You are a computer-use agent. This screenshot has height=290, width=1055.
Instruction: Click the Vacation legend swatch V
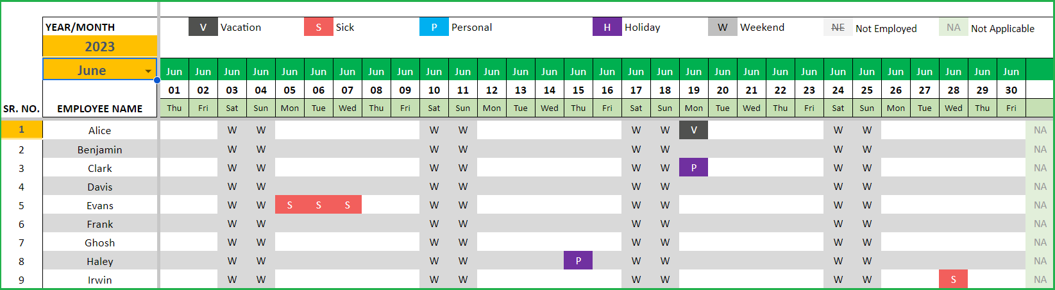point(203,27)
